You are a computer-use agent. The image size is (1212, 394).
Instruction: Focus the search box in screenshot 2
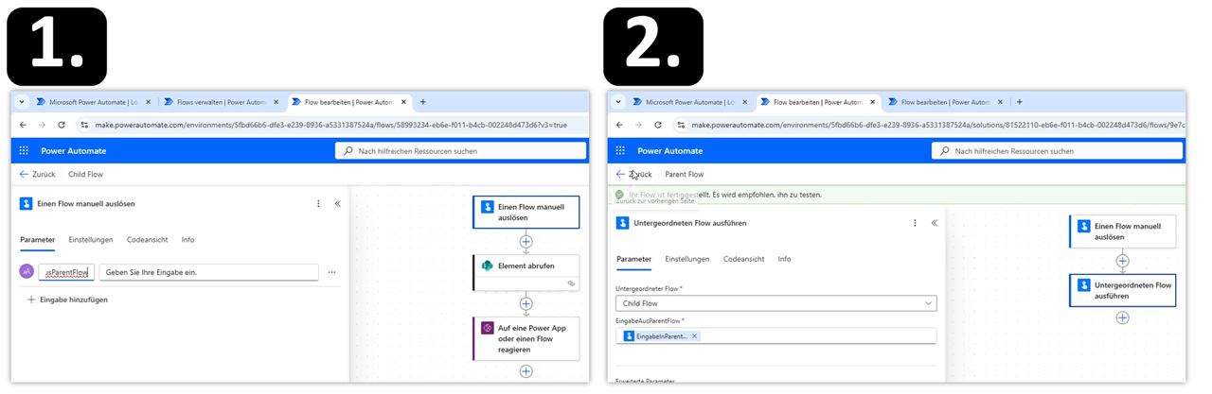coord(1057,151)
